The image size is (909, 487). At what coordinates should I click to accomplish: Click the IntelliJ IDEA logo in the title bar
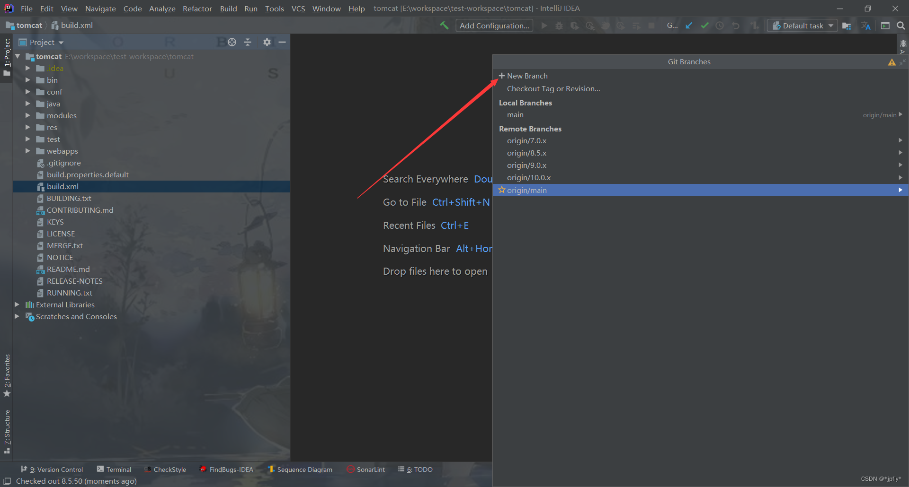tap(9, 8)
